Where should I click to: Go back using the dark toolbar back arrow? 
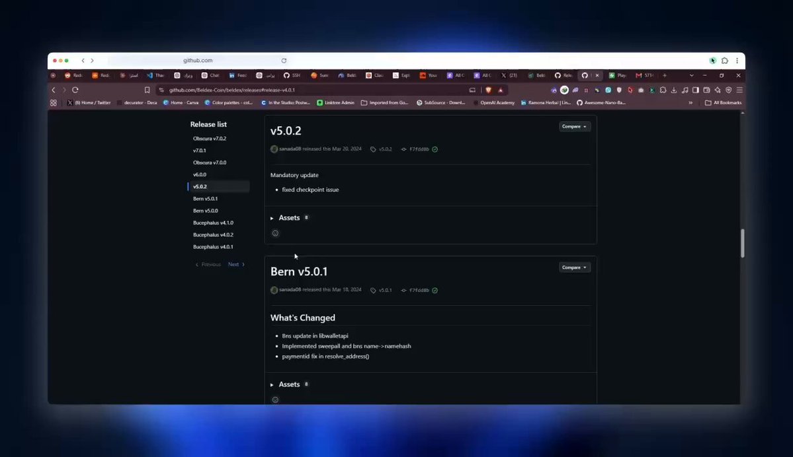pos(54,90)
